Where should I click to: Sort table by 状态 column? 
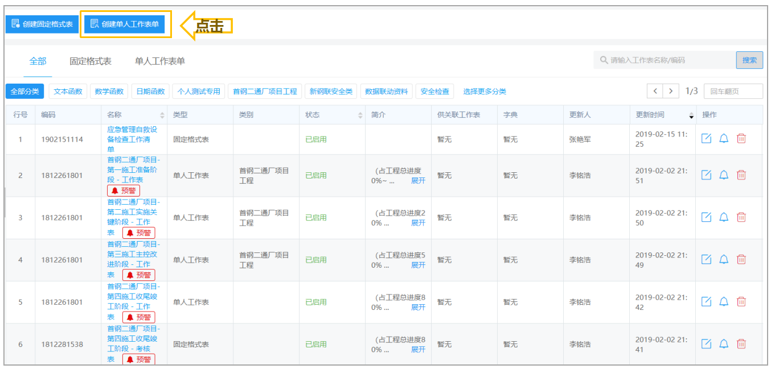pos(360,115)
